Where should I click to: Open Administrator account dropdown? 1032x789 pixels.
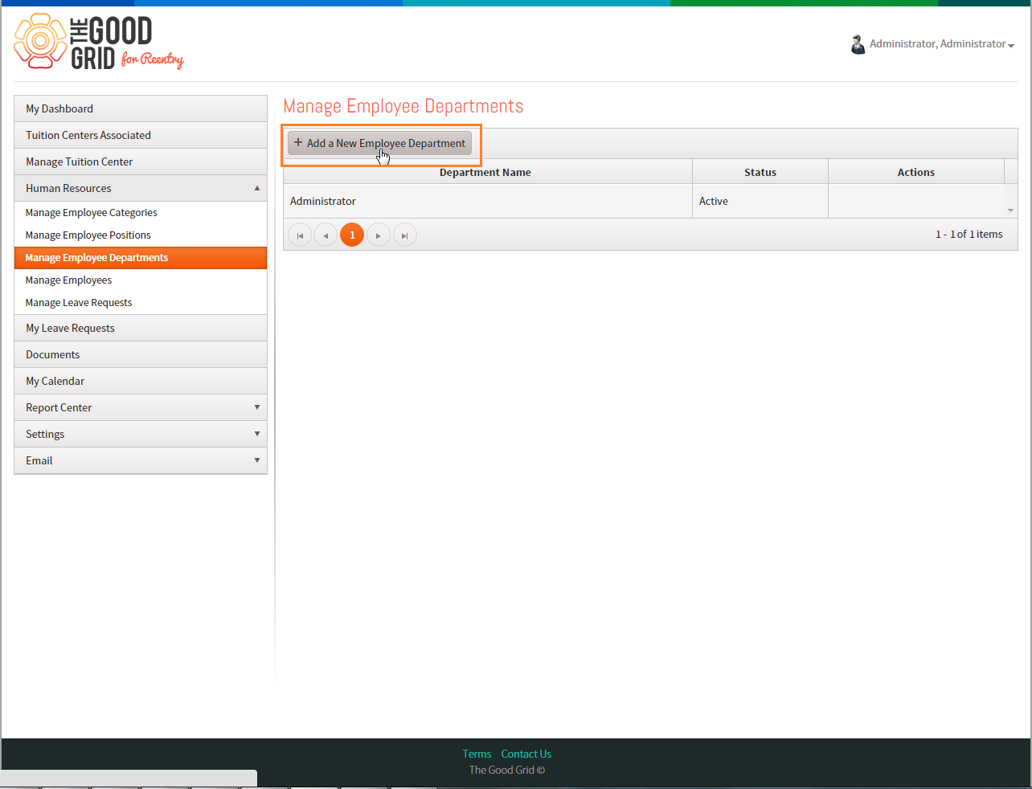(942, 44)
